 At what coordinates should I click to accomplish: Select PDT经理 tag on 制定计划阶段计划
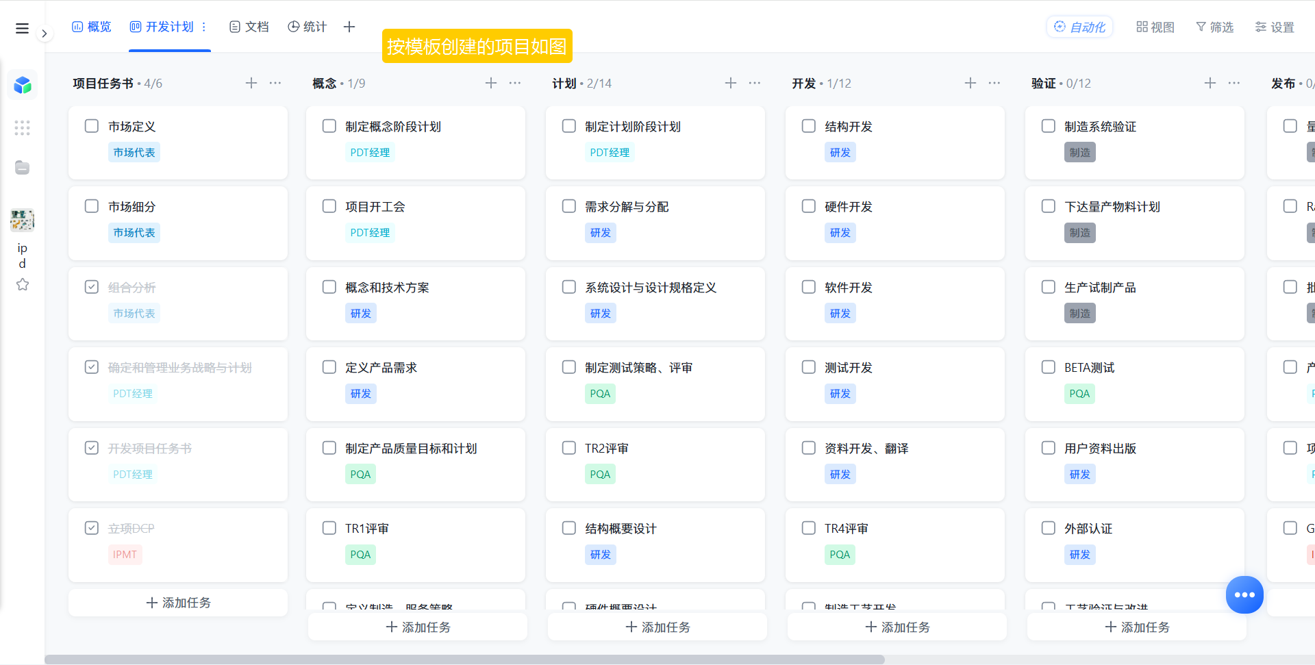(x=610, y=153)
